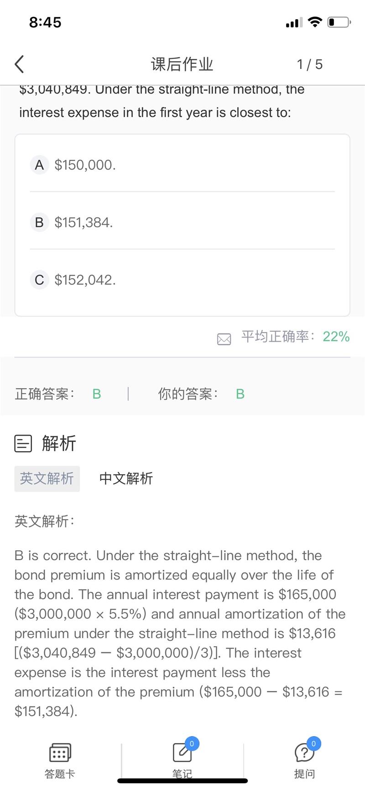Tap the Wi-Fi status icon
Viewport: 365px width, 791px height.
pos(315,22)
